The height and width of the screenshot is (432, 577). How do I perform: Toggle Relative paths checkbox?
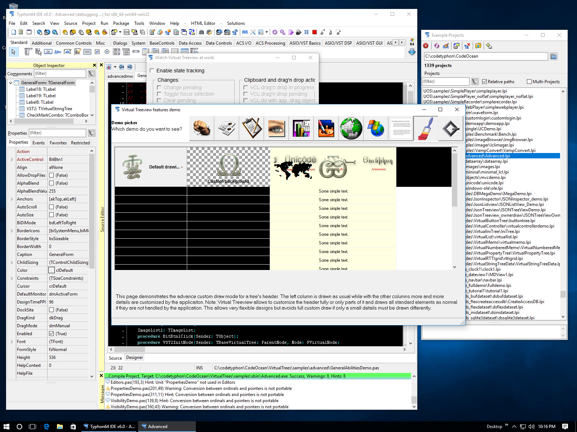(484, 82)
